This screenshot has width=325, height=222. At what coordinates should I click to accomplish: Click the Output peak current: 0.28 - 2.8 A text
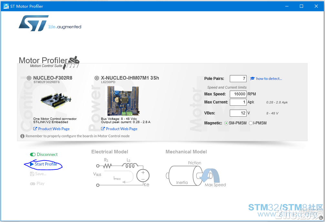click(126, 122)
